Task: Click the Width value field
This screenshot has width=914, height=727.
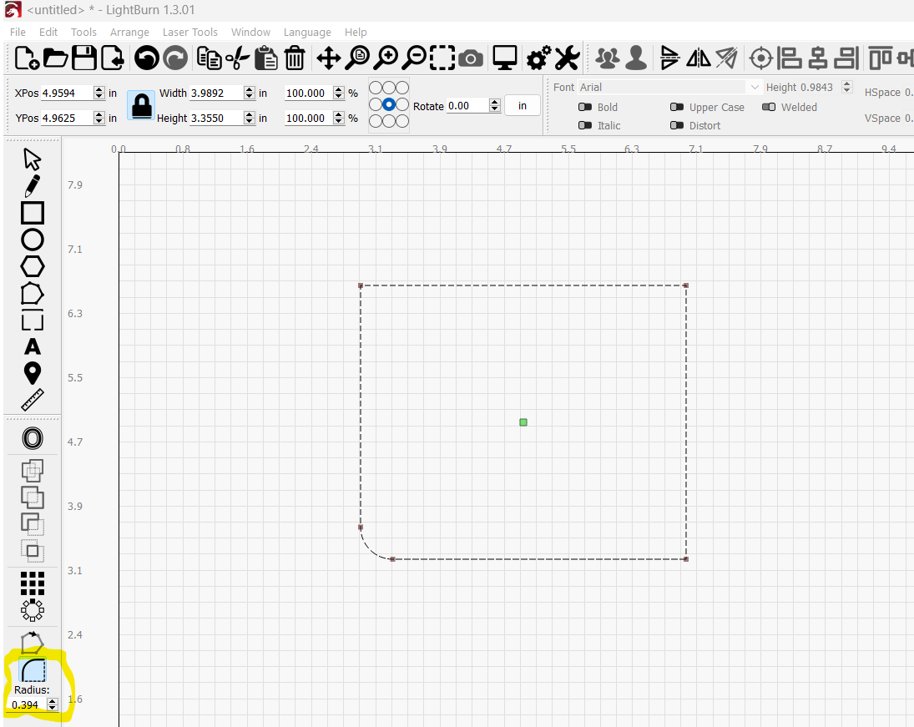Action: [x=216, y=93]
